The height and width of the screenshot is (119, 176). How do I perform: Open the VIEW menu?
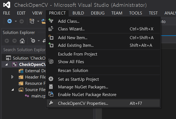[x=37, y=13]
